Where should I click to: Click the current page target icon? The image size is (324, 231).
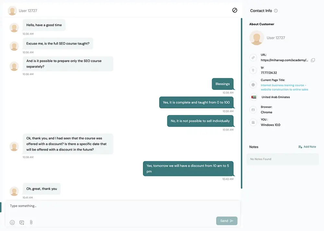[253, 85]
